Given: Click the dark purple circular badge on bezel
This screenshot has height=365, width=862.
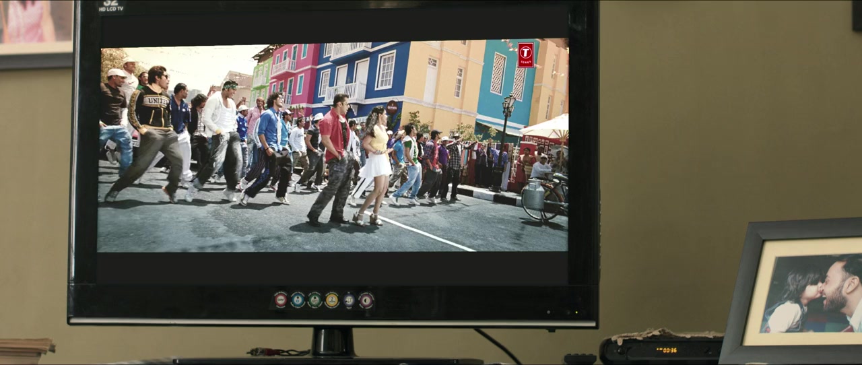Looking at the screenshot, I should click(x=349, y=300).
